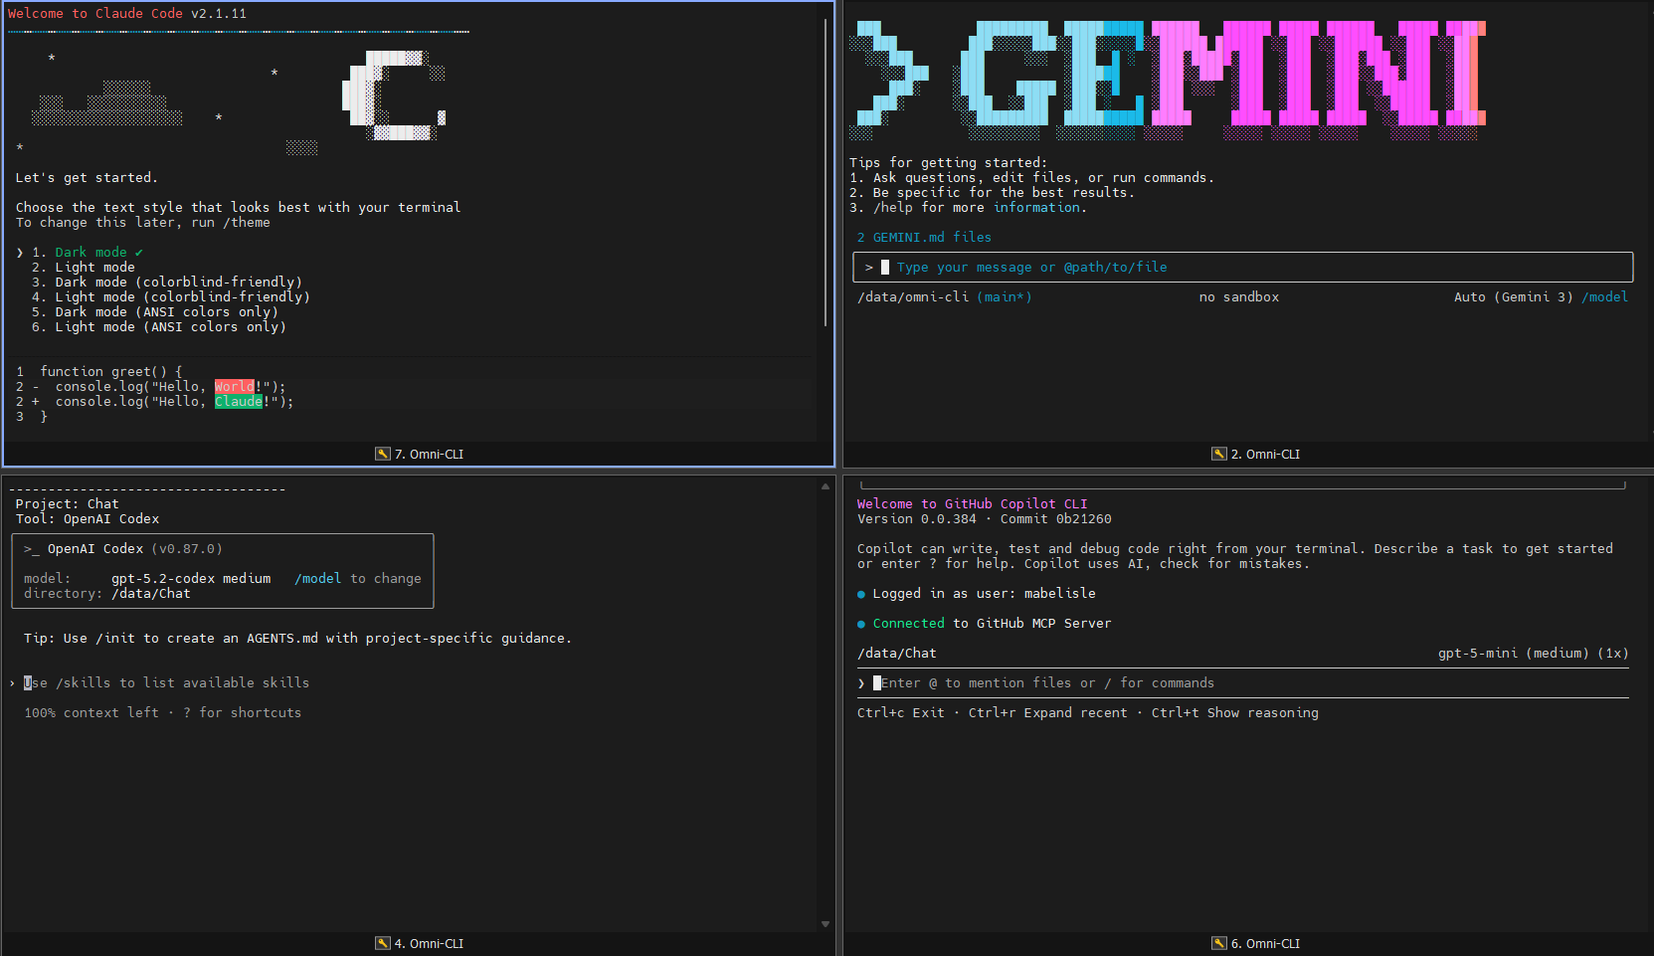Click 'gpt-5-mini (medium) (1x)' model label
The image size is (1654, 956).
click(x=1534, y=654)
